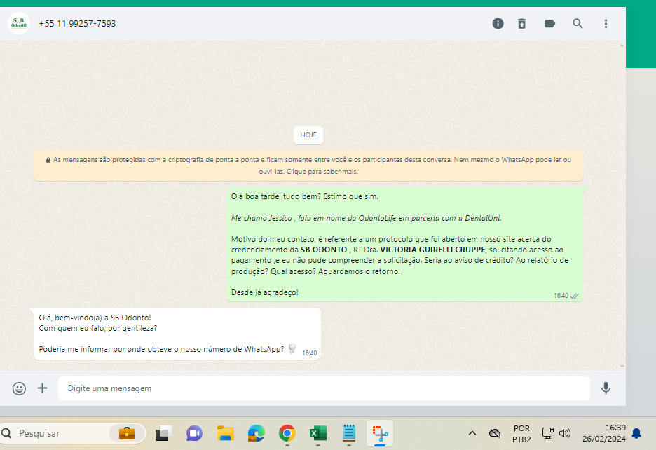The image size is (656, 450).
Task: Click the timestamp 16:40 on received message
Action: click(310, 353)
